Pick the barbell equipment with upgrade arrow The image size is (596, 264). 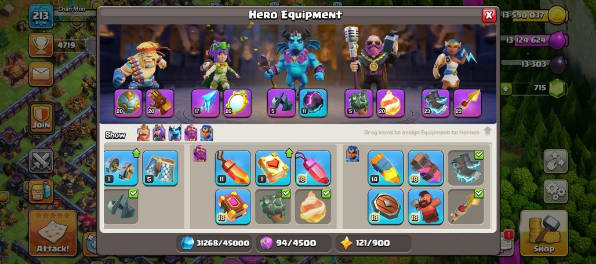(x=121, y=168)
